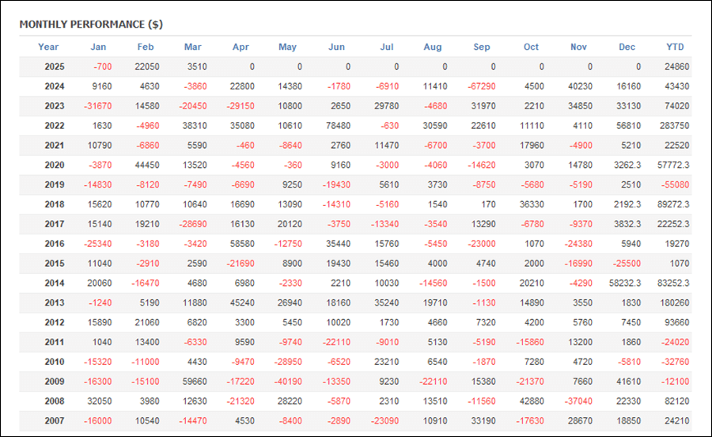
Task: Select the 2019 year row label
Action: tap(55, 185)
